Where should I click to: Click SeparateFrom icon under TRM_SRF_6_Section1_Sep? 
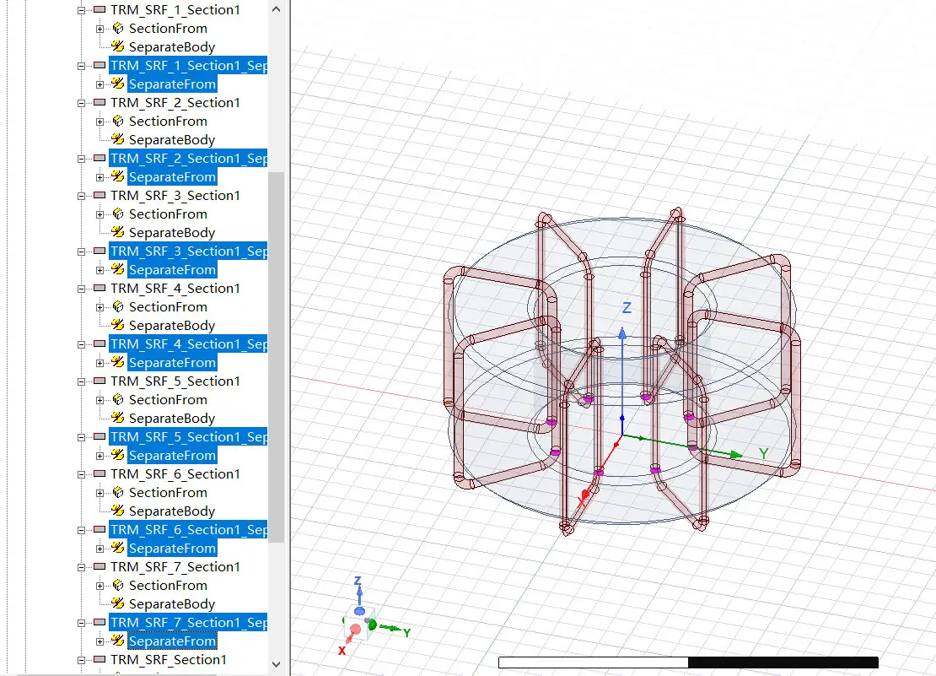118,548
